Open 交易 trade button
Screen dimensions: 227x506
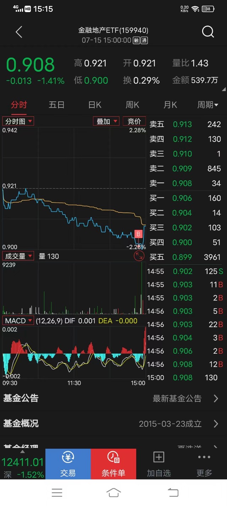coord(68,464)
